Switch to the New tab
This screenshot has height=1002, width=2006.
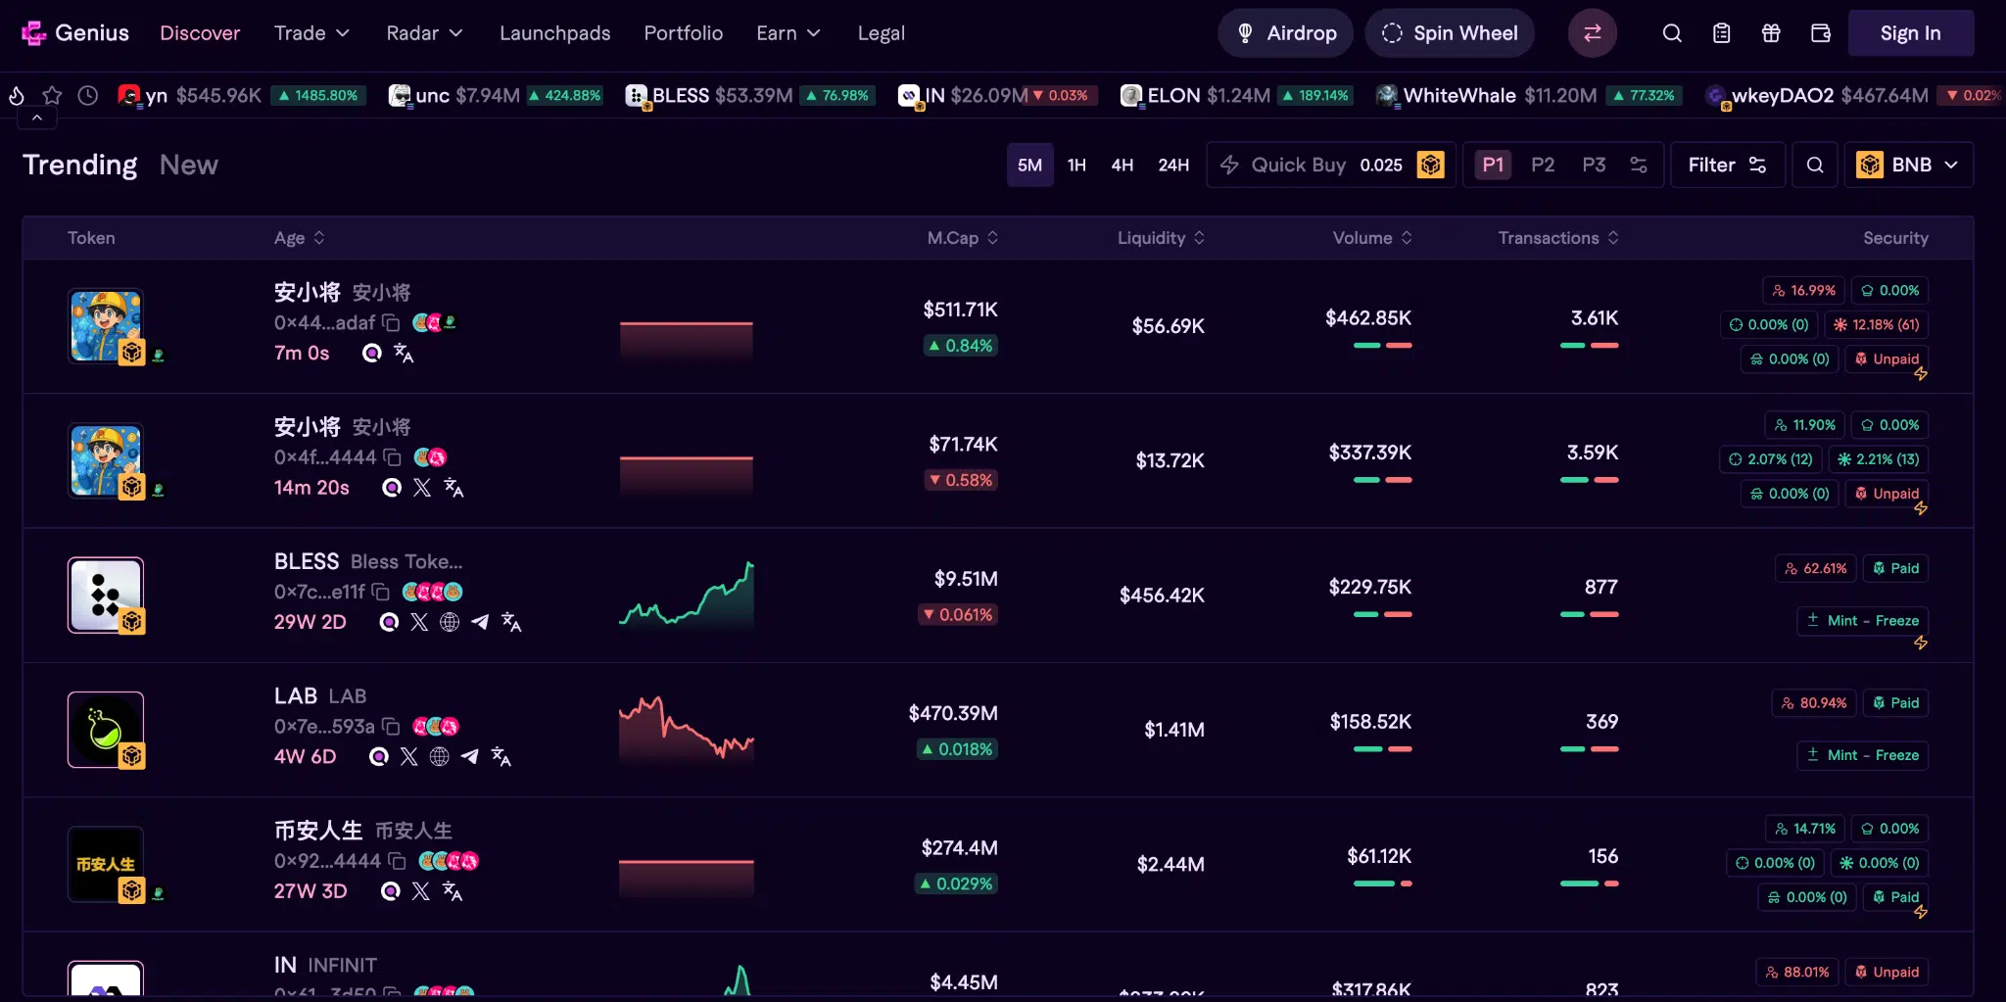(188, 165)
